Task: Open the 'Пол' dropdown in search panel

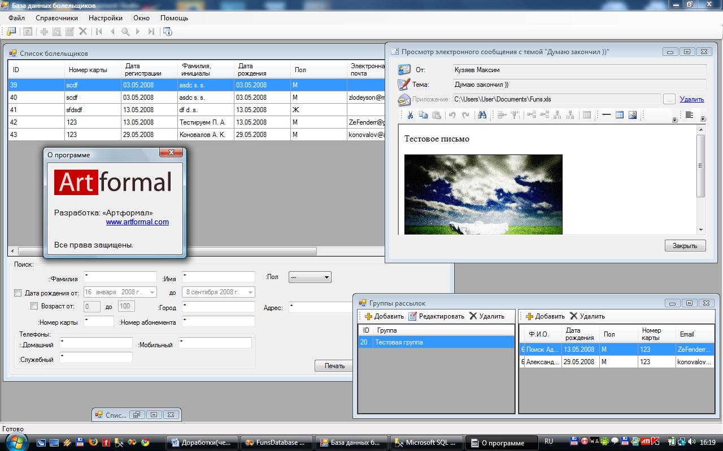Action: (310, 277)
